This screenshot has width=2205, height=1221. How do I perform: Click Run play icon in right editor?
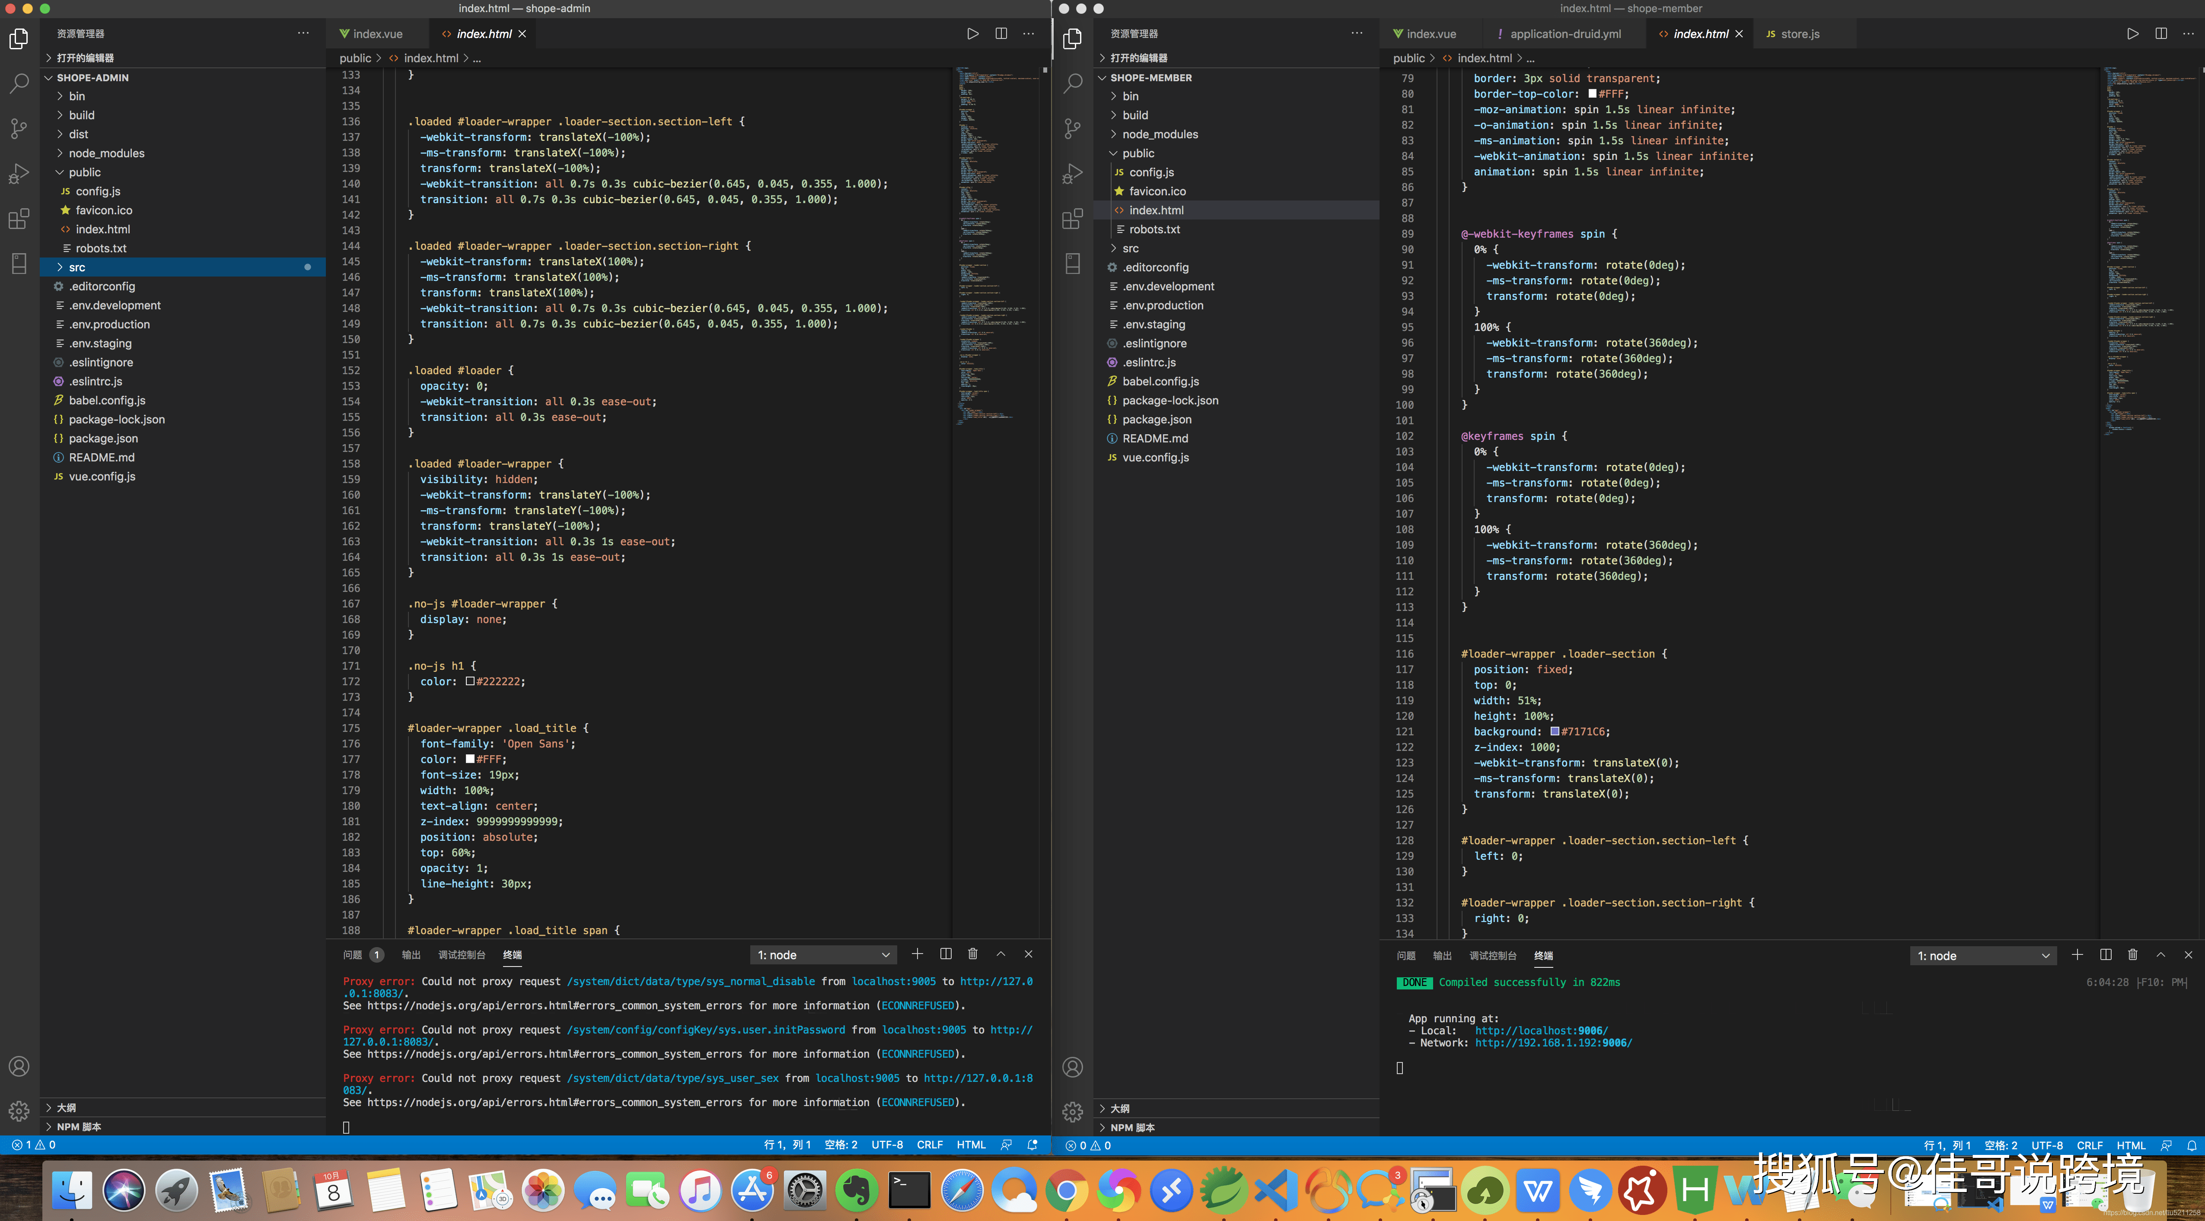[2132, 33]
